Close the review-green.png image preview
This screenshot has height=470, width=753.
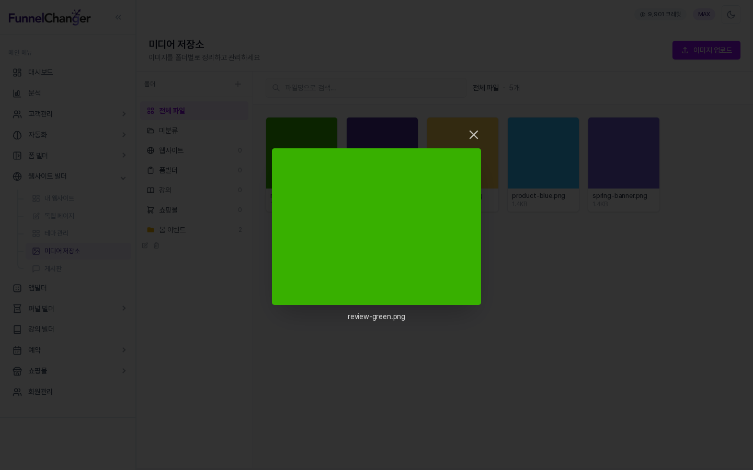pyautogui.click(x=474, y=135)
